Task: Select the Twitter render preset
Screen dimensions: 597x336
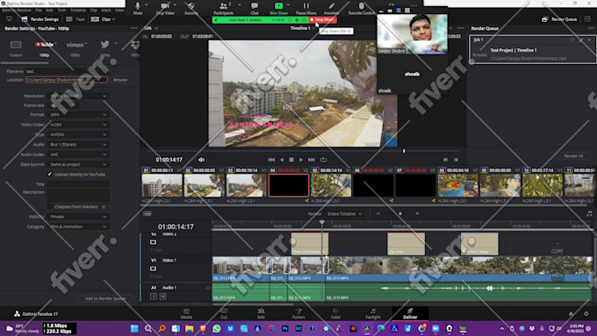Action: click(x=104, y=44)
